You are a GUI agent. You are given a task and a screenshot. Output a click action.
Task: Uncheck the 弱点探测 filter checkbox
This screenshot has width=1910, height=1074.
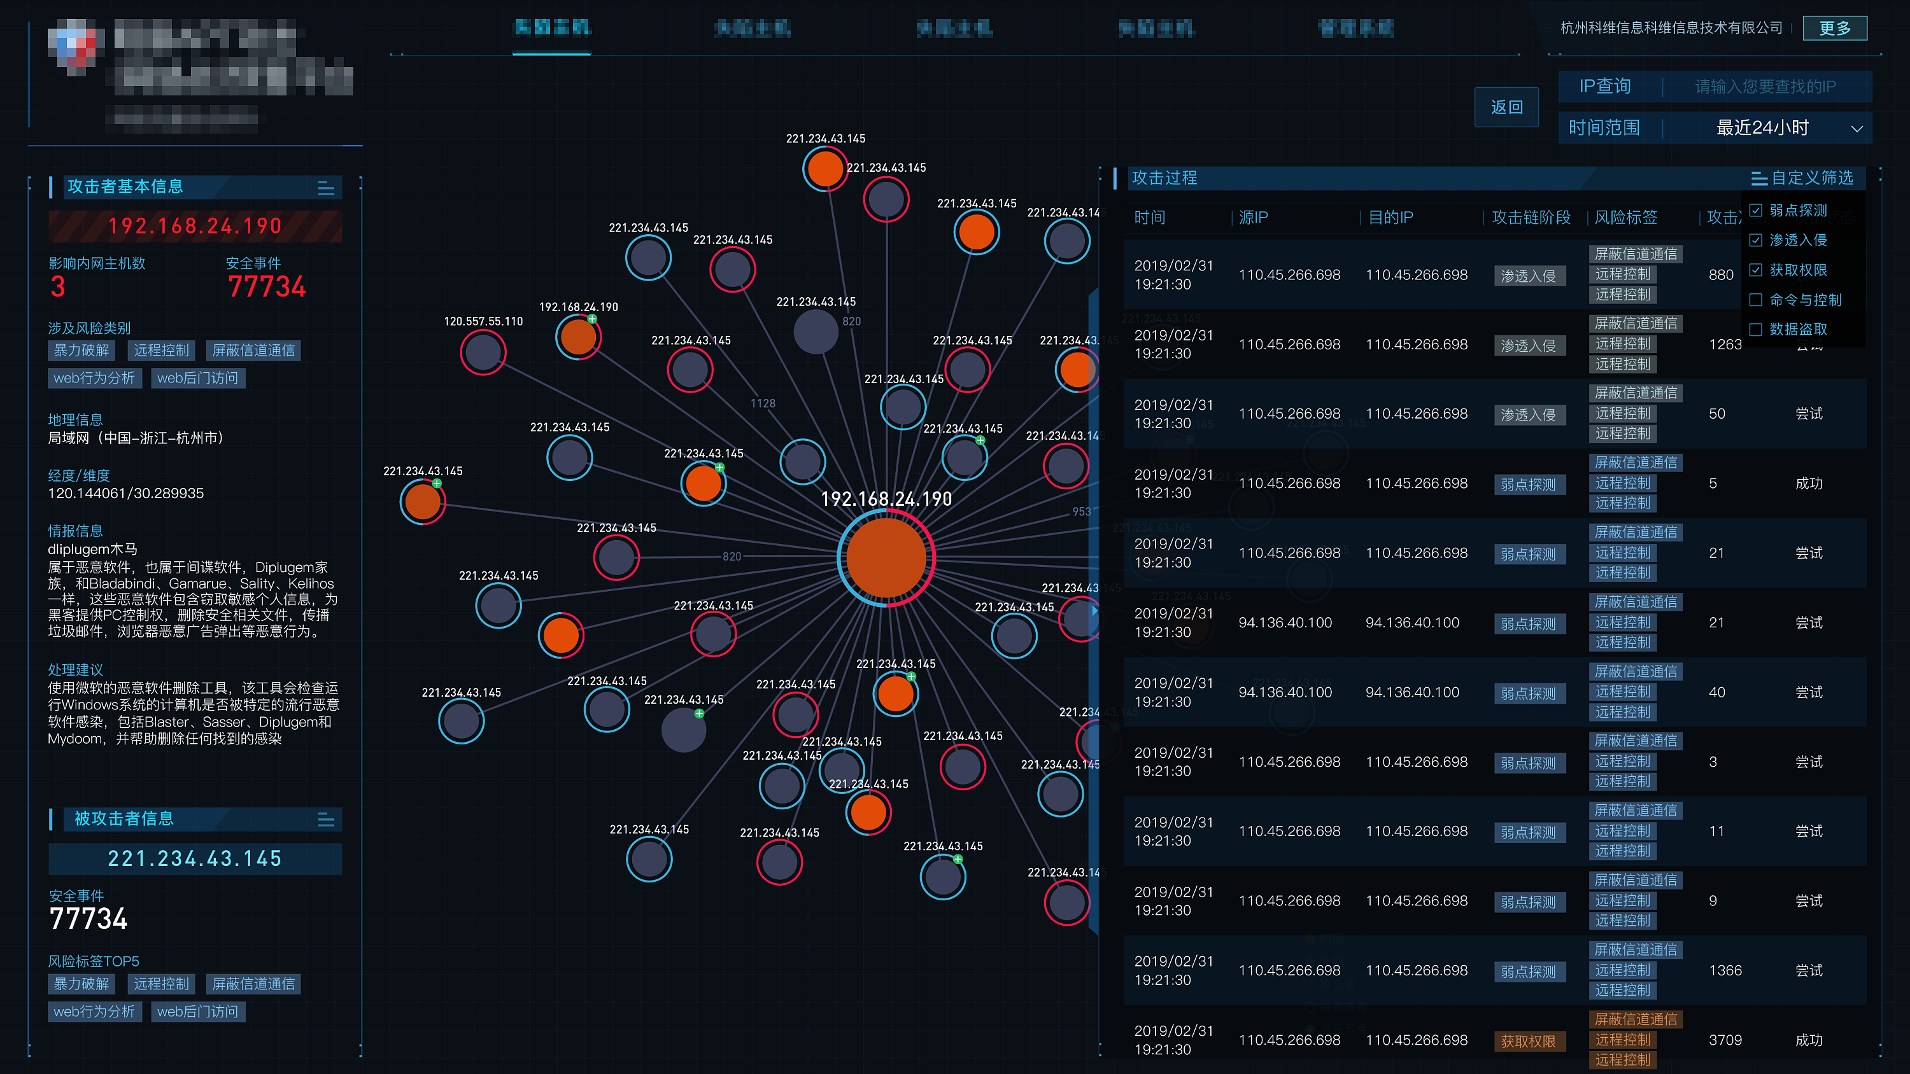coord(1755,211)
